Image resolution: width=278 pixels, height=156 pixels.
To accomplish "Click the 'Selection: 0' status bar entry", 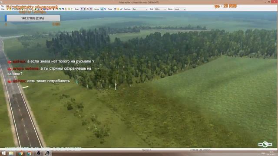I will click(146, 150).
